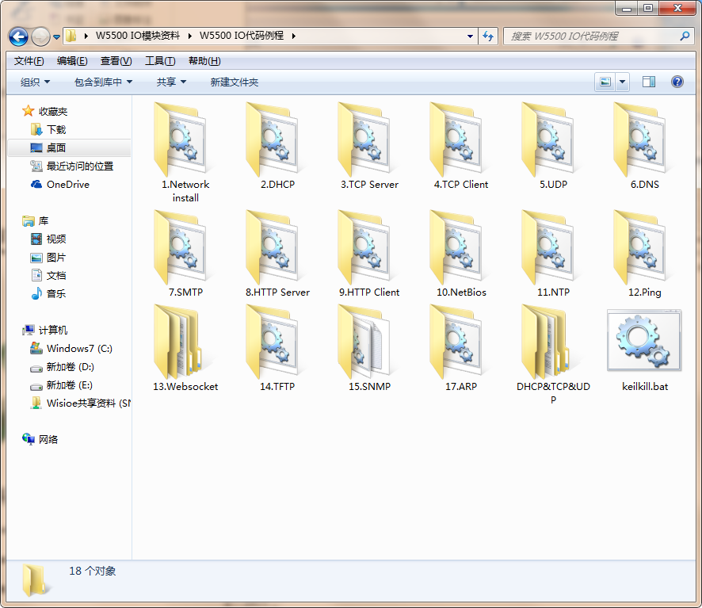Viewport: 702px width, 608px height.
Task: Open the 工具(T) menu
Action: click(160, 61)
